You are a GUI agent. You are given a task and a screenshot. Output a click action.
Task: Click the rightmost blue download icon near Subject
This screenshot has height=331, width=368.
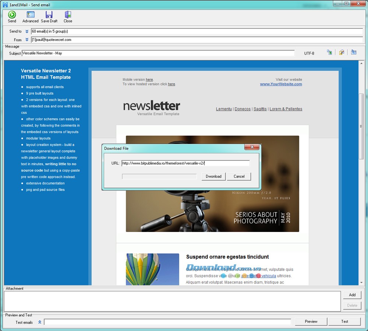(353, 53)
